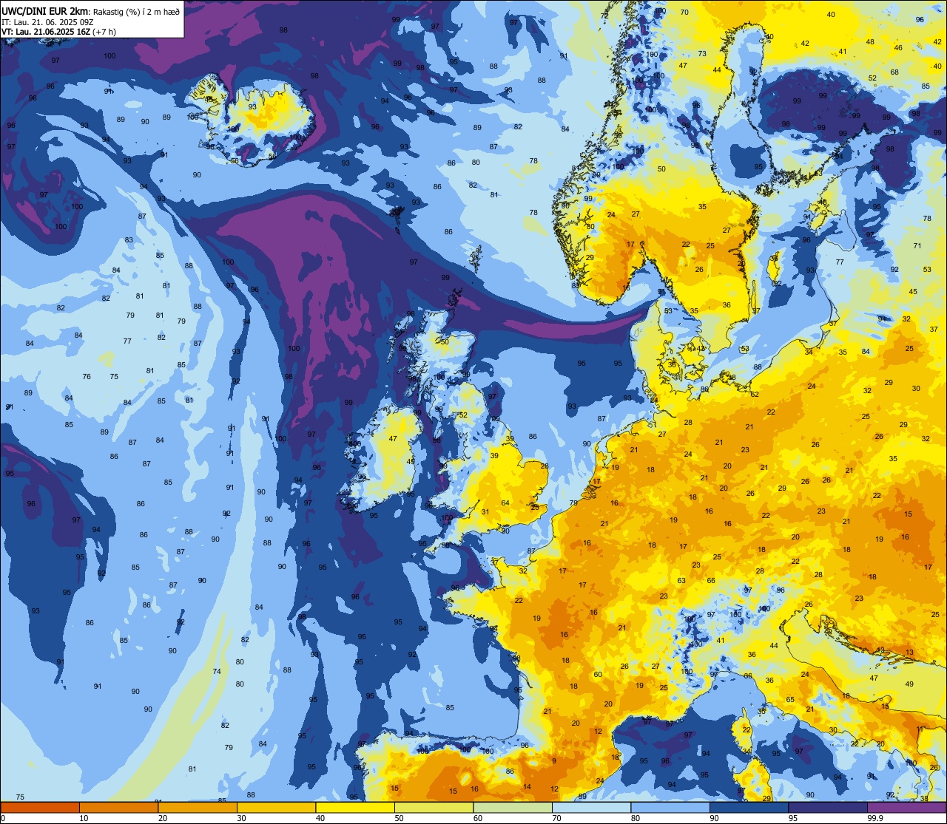Click the humidity value "68" in the northeast corner
The height and width of the screenshot is (824, 947).
click(894, 72)
